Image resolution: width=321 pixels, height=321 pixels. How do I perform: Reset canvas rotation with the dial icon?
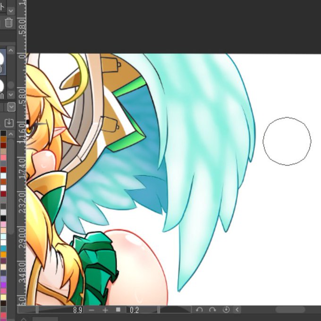[x=226, y=310]
